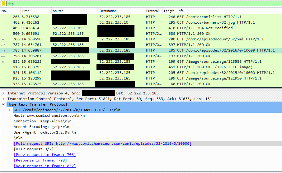The image size is (282, 173).
Task: Jump to Prev request in frame 706
Action: (x=45, y=155)
